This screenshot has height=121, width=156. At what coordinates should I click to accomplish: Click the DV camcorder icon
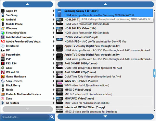coord(3,50)
